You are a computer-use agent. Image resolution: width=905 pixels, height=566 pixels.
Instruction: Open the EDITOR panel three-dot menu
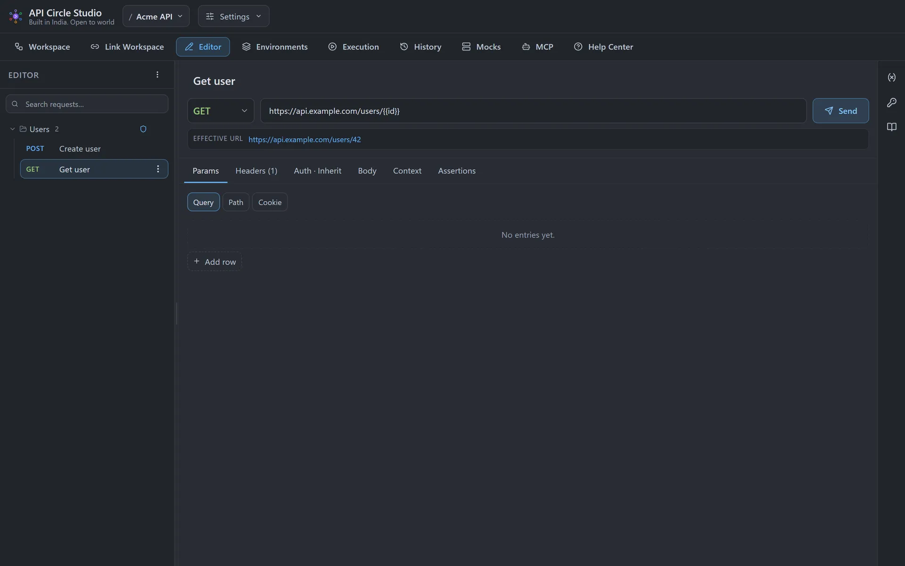[157, 75]
